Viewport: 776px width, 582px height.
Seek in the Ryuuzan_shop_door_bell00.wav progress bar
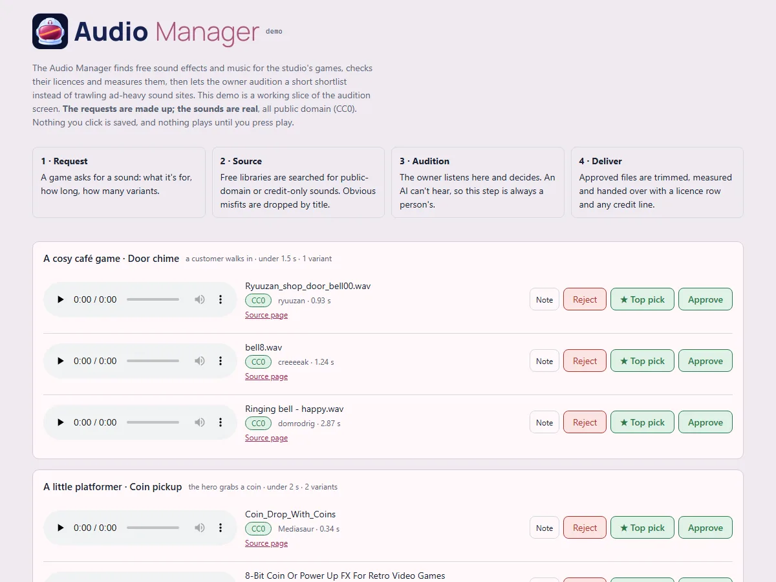(x=153, y=299)
